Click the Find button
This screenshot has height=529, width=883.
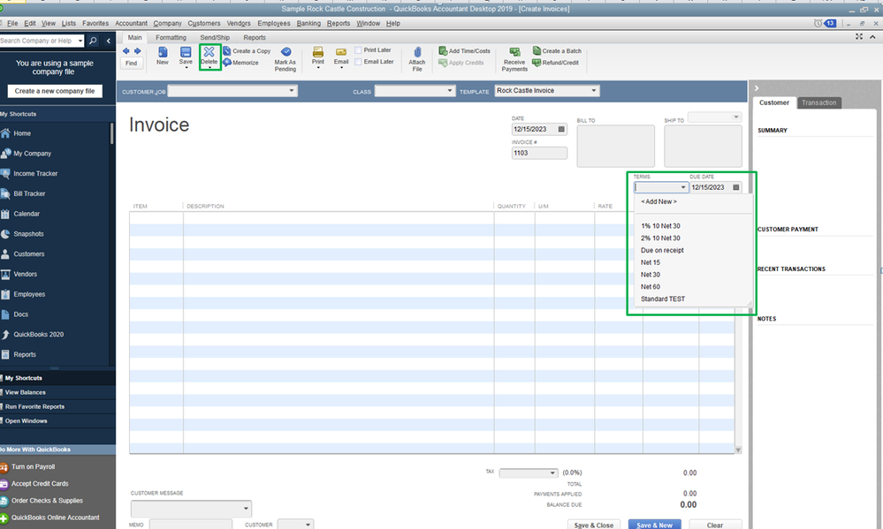[x=131, y=63]
